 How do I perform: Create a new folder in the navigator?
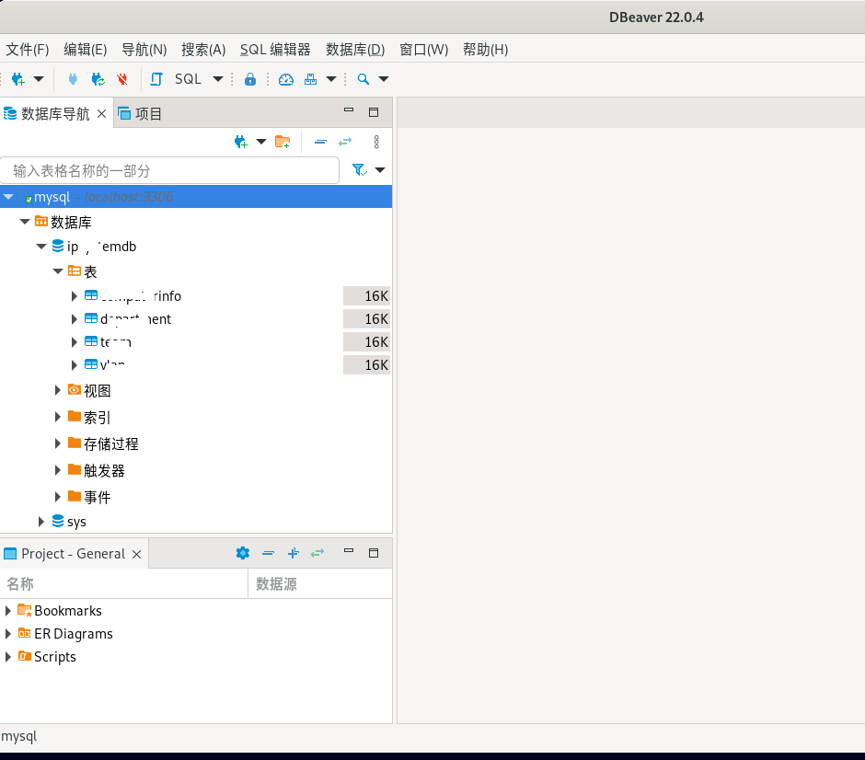tap(283, 142)
